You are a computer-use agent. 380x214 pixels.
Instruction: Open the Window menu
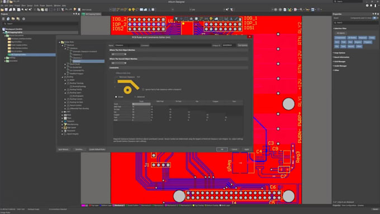(57, 6)
